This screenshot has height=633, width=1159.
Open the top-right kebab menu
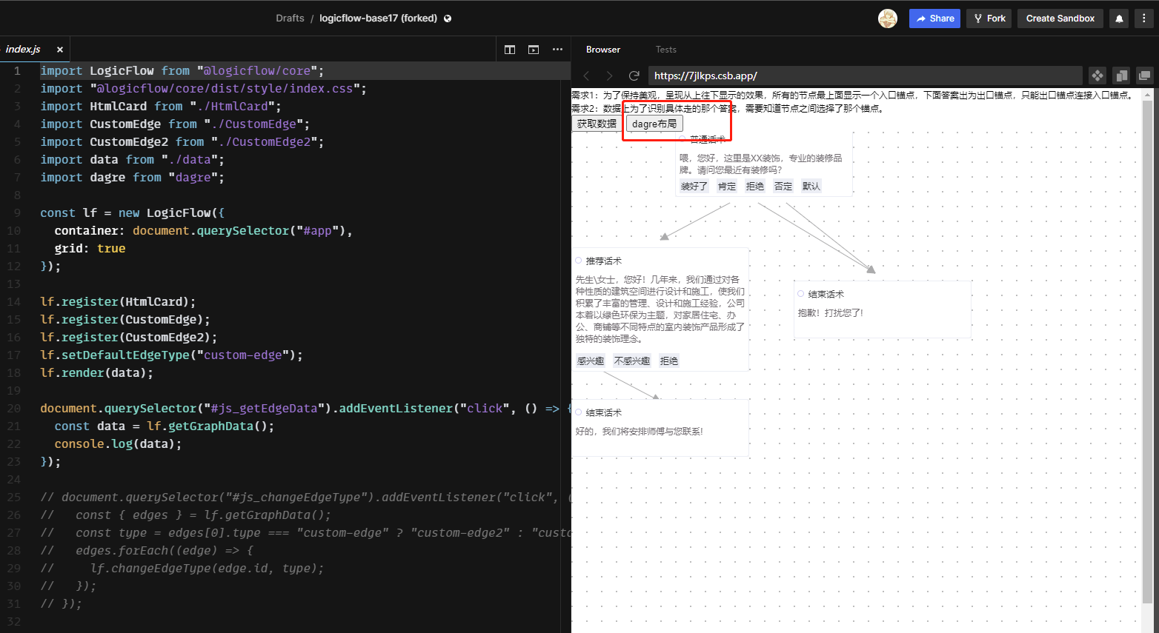click(x=1144, y=18)
